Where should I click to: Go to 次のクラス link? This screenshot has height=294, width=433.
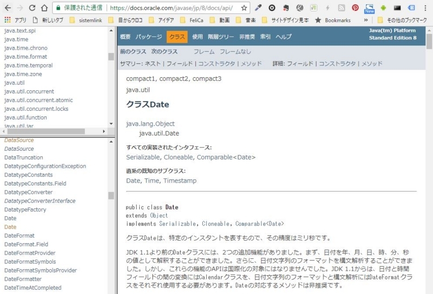click(x=165, y=51)
